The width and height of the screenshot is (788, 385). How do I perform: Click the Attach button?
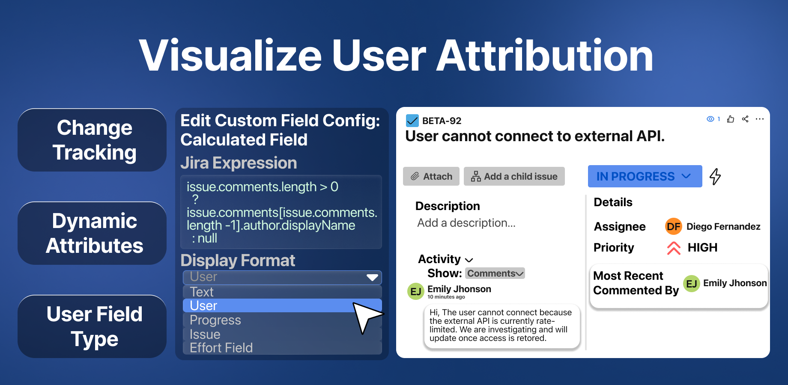click(x=431, y=176)
